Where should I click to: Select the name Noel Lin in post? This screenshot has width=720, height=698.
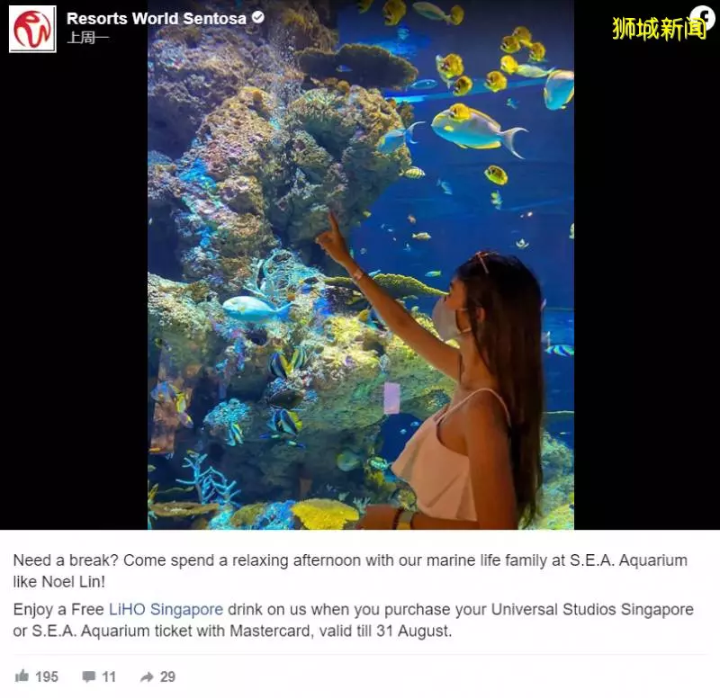pos(71,582)
